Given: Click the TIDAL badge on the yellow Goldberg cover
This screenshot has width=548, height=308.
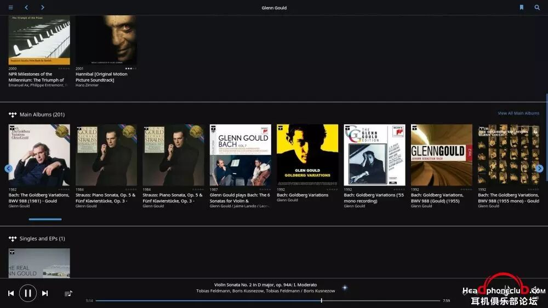Looking at the screenshot, I should pyautogui.click(x=280, y=129).
